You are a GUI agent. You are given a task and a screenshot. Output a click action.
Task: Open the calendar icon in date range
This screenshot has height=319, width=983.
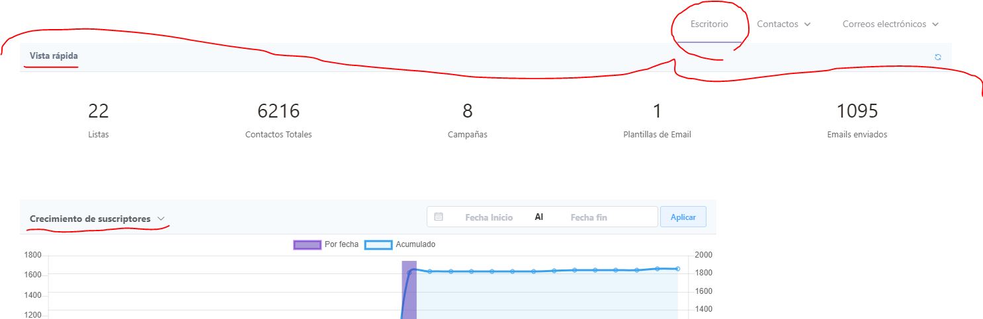coord(439,217)
